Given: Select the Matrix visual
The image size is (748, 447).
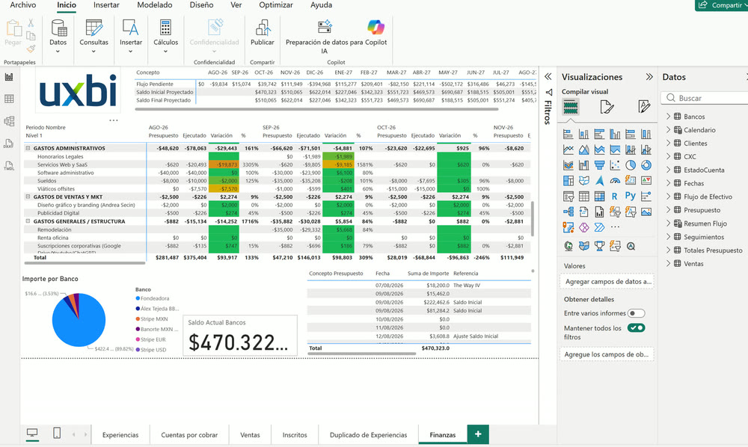Looking at the screenshot, I should 600,197.
